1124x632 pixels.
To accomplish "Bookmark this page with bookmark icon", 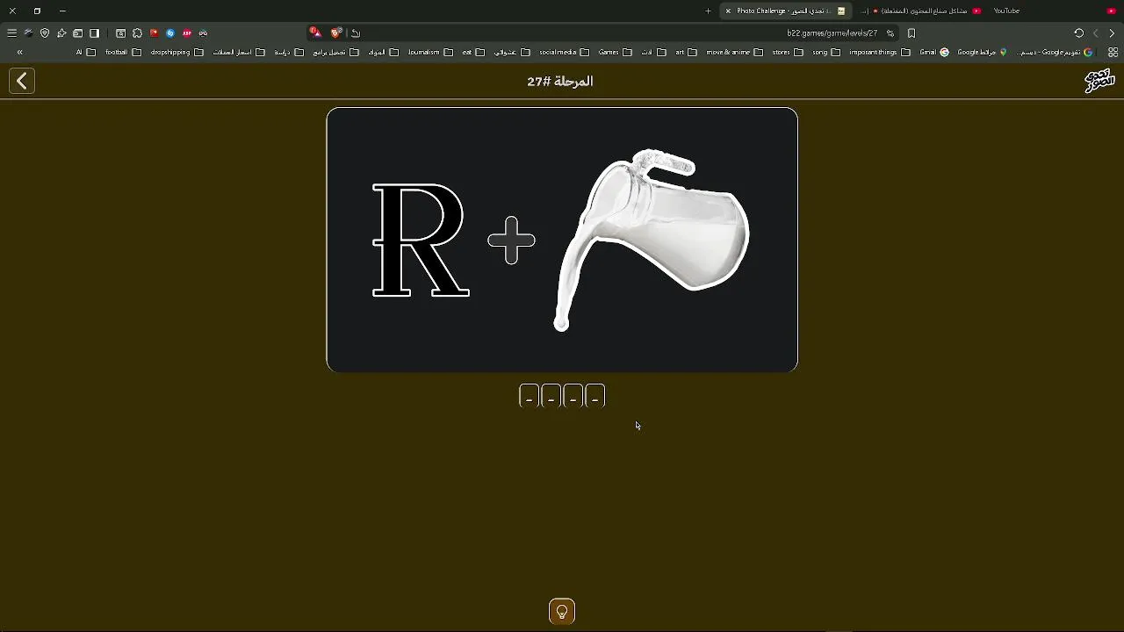I will (911, 33).
